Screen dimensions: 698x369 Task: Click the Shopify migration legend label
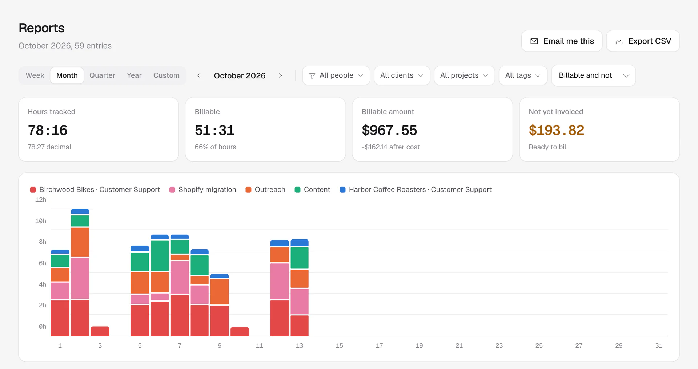click(207, 190)
